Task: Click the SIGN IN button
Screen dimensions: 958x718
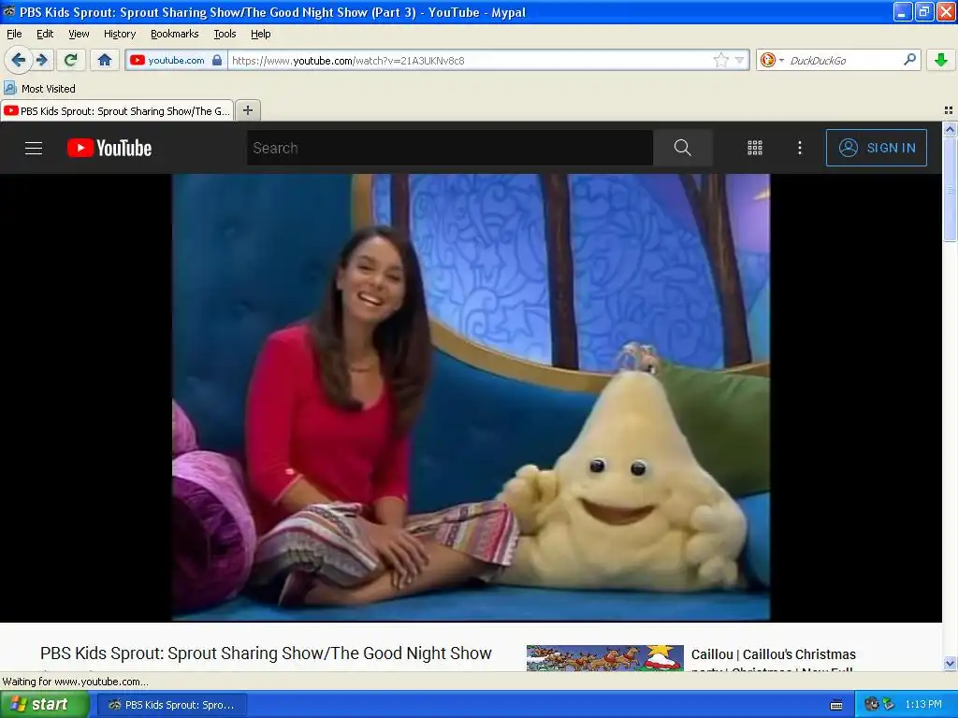Action: pos(876,148)
